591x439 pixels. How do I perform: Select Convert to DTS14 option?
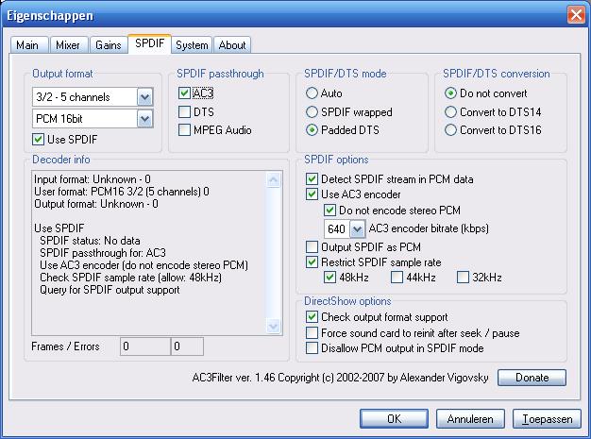click(450, 112)
